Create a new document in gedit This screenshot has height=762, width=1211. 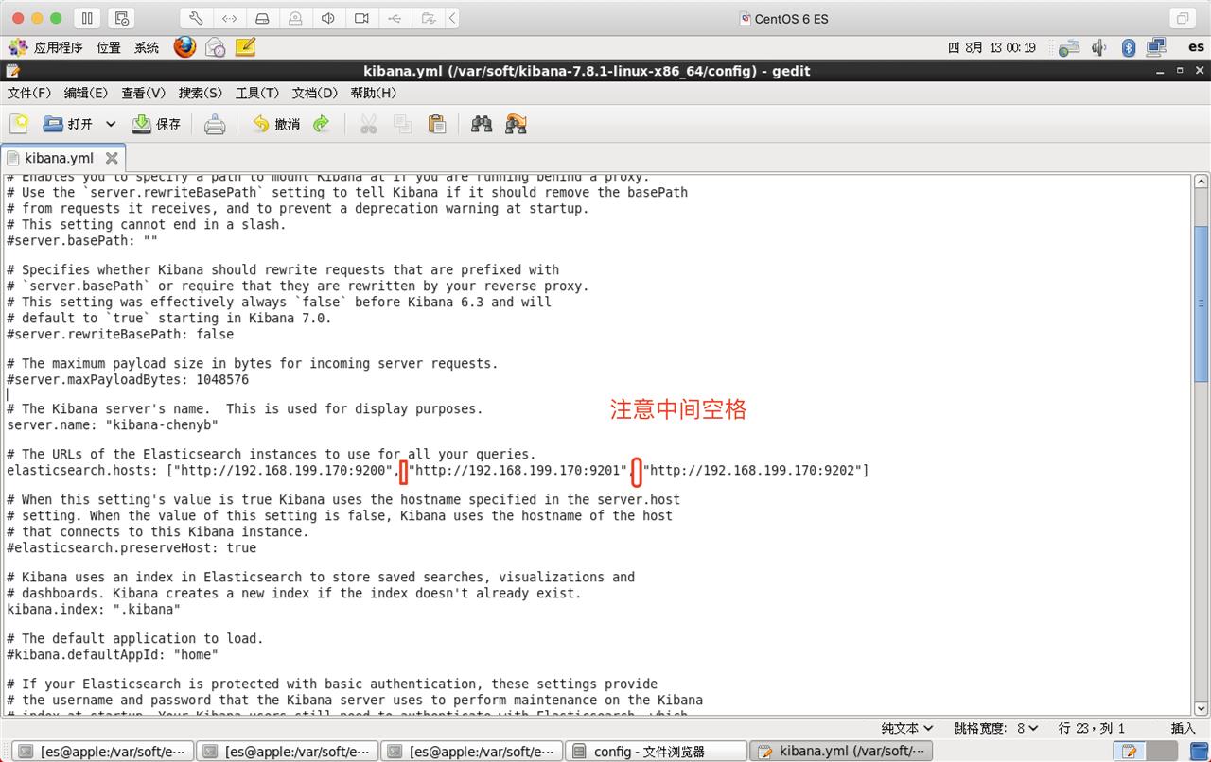[19, 124]
